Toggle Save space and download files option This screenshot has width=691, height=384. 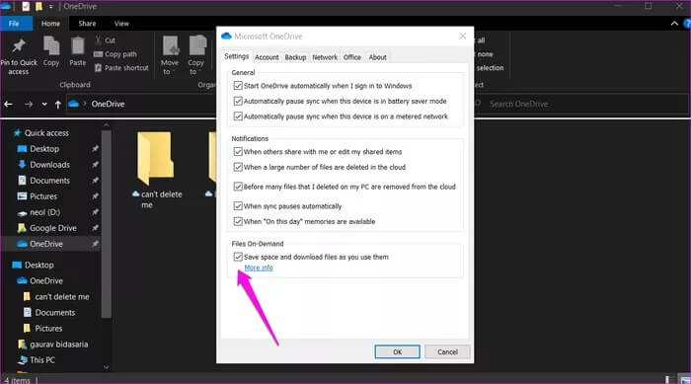click(x=238, y=257)
